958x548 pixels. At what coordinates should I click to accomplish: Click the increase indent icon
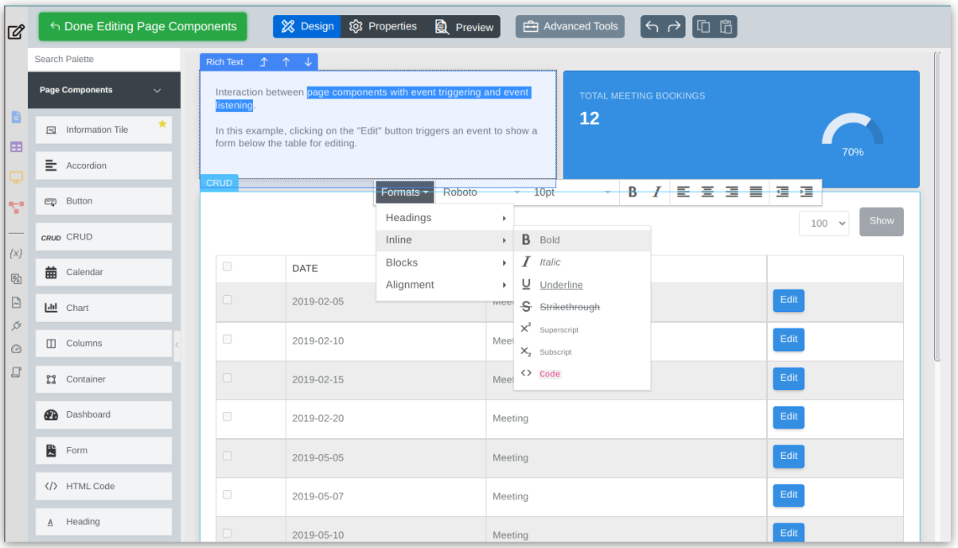point(806,192)
